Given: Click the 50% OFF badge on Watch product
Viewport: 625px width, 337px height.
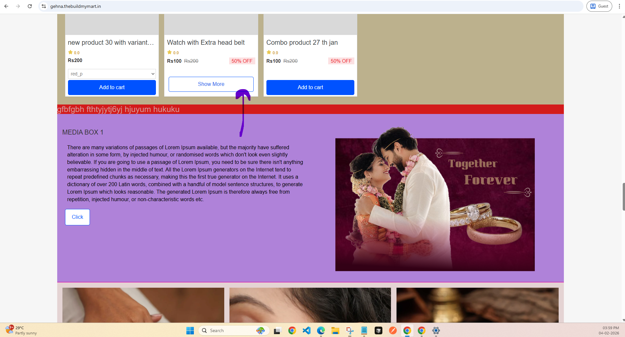Looking at the screenshot, I should click(x=242, y=61).
